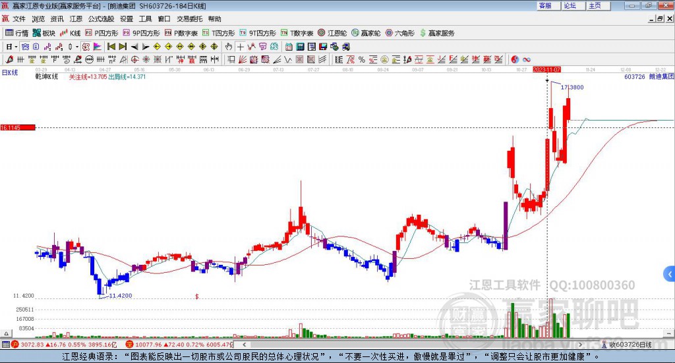675x363 pixels.
Task: Open the 设置 menu
Action: point(127,19)
